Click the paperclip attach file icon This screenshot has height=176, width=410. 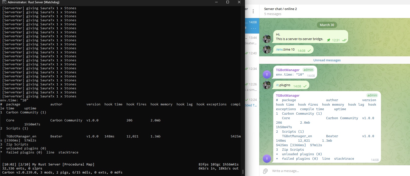click(x=265, y=171)
